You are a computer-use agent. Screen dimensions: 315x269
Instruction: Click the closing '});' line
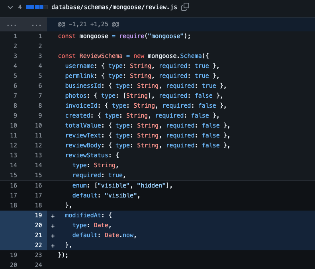63,255
